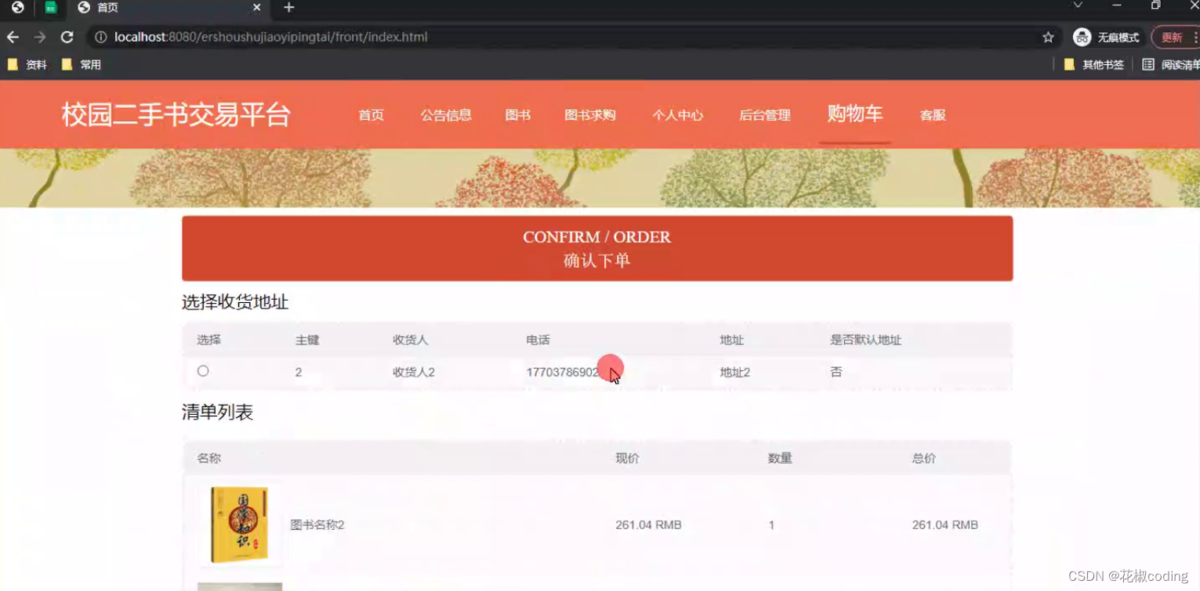The height and width of the screenshot is (591, 1200).
Task: Click the back navigation arrow
Action: coord(13,36)
